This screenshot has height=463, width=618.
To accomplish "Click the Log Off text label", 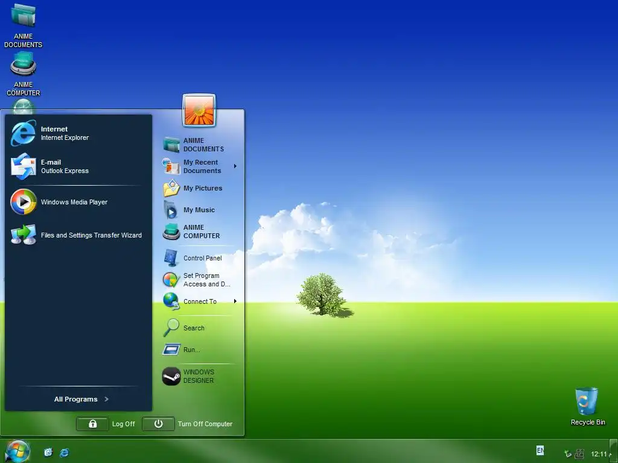I will click(123, 424).
